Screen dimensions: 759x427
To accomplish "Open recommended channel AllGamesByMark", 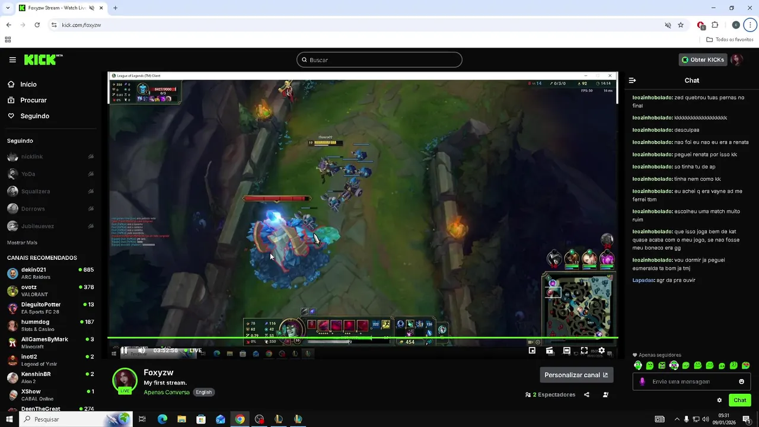I will pyautogui.click(x=50, y=343).
